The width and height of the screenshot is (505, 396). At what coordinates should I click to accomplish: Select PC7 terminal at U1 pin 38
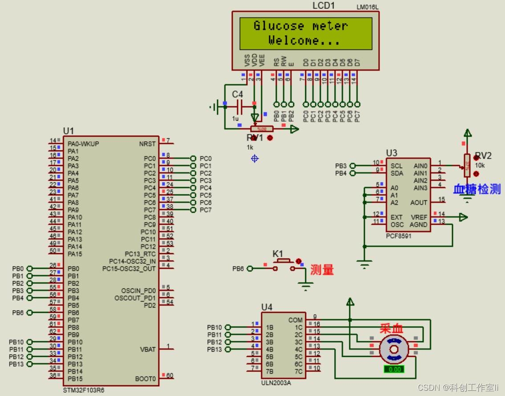click(193, 210)
